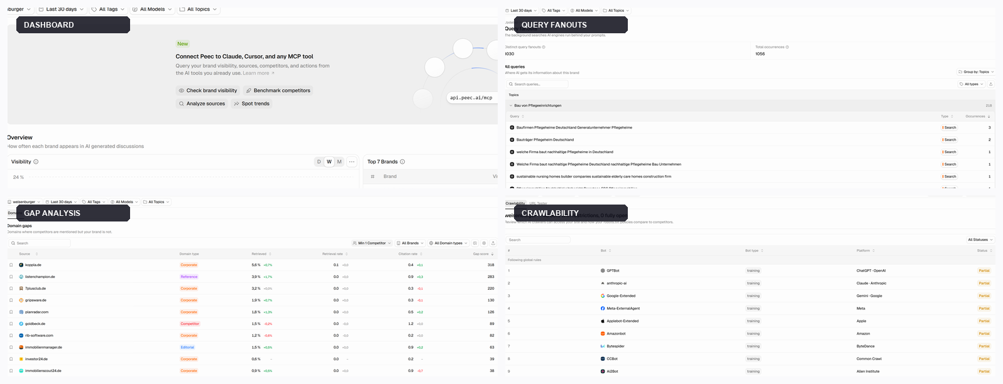Image resolution: width=1003 pixels, height=384 pixels.
Task: Click the Google-Extended logo icon
Action: point(603,296)
